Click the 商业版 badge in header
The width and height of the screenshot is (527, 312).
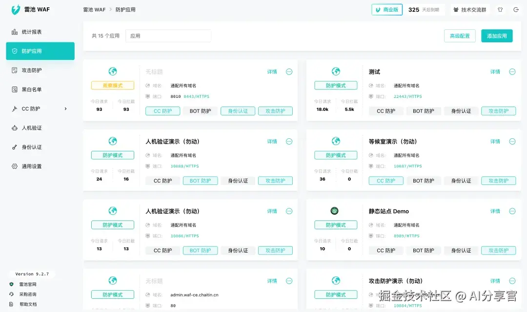[x=387, y=10]
